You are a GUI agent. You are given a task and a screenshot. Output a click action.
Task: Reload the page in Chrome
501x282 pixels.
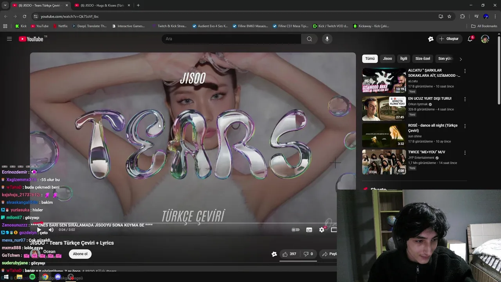pyautogui.click(x=24, y=16)
